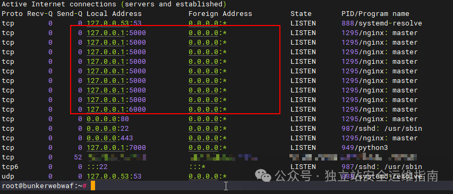Click the Local Address column header
The image size is (453, 194).
[x=114, y=14]
